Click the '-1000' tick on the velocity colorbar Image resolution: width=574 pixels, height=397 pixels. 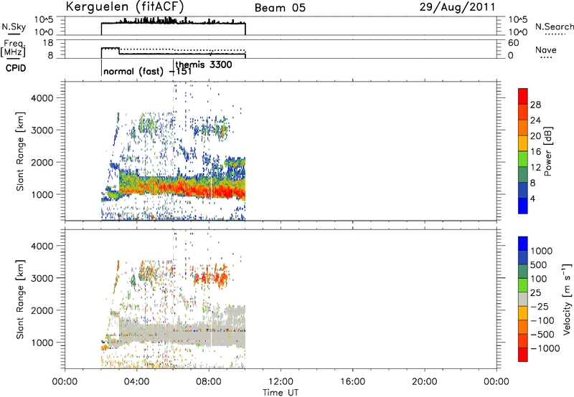545,348
